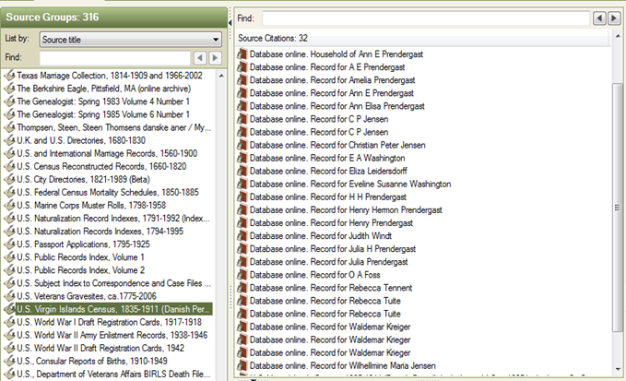Select U.S. Public Records Index, Volume 2

(80, 270)
